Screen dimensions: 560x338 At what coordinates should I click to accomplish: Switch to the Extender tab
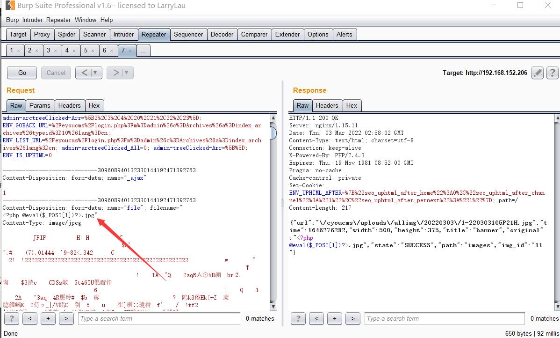click(287, 34)
